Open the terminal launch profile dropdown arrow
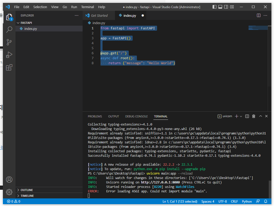The height and width of the screenshot is (206, 274). coord(241,116)
